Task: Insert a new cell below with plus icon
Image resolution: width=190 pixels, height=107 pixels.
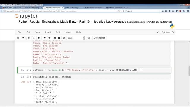Action: (23, 38)
